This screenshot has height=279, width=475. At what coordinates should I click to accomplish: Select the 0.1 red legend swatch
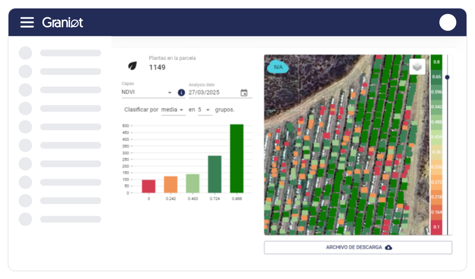436,227
